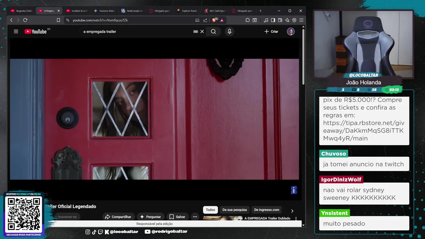This screenshot has width=425, height=239.
Task: Click the browser address bar URL
Action: click(x=100, y=20)
